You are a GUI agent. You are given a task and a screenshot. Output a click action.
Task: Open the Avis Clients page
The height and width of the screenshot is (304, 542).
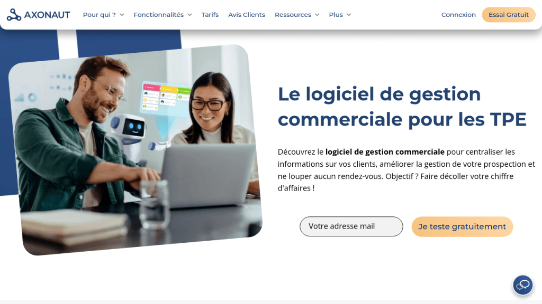pyautogui.click(x=247, y=15)
